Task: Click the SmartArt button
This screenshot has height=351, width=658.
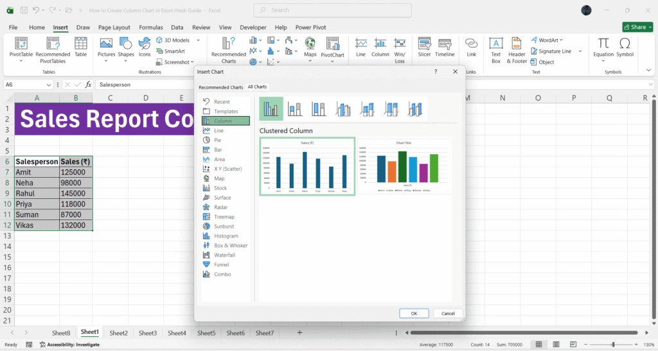Action: tap(170, 51)
